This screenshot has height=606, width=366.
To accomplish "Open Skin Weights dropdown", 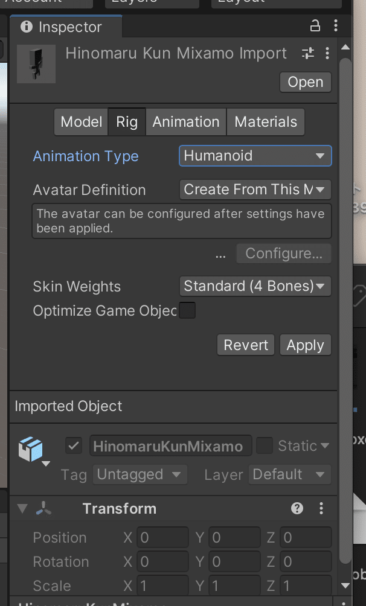I will [255, 286].
